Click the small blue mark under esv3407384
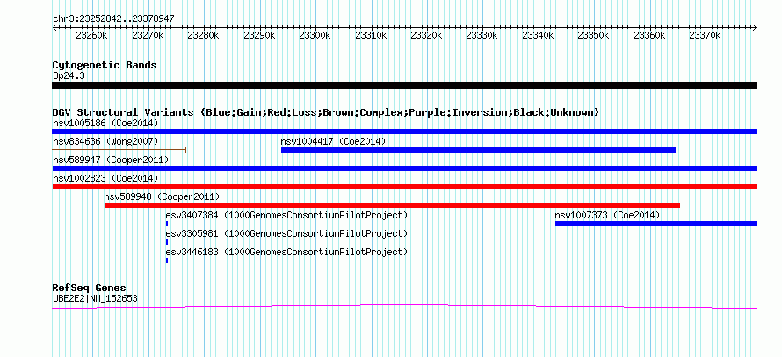782x357 pixels. (x=167, y=224)
